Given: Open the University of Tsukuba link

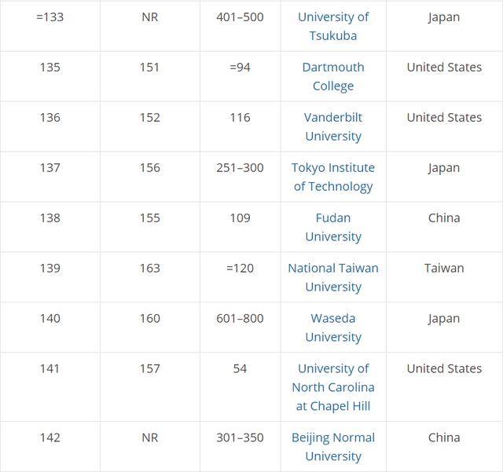Looking at the screenshot, I should coord(333,26).
